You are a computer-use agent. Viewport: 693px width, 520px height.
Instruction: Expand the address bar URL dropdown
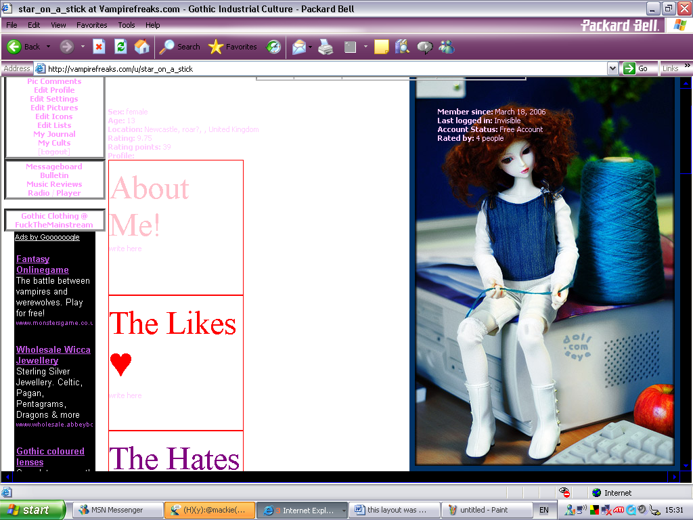pos(612,68)
